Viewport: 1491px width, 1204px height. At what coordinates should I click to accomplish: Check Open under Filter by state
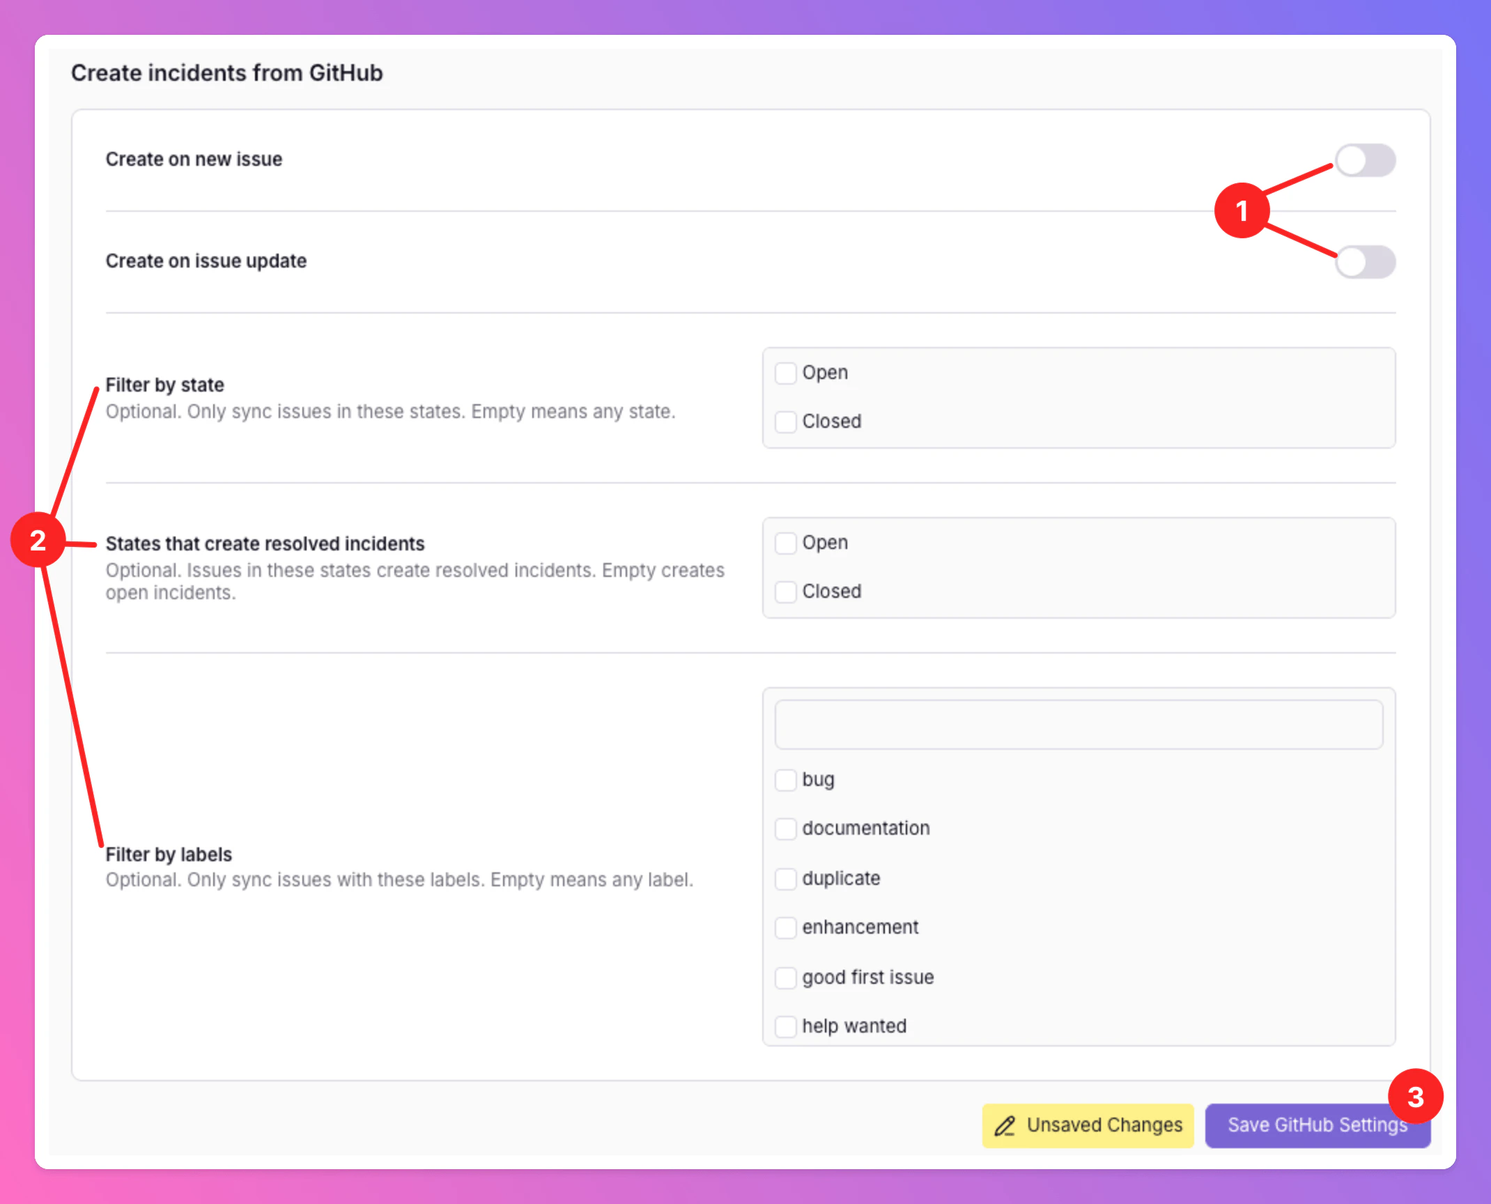tap(785, 373)
